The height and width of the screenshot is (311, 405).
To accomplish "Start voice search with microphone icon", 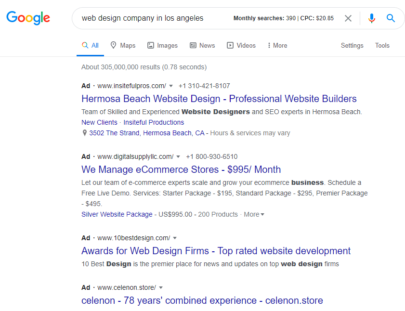I will click(371, 18).
